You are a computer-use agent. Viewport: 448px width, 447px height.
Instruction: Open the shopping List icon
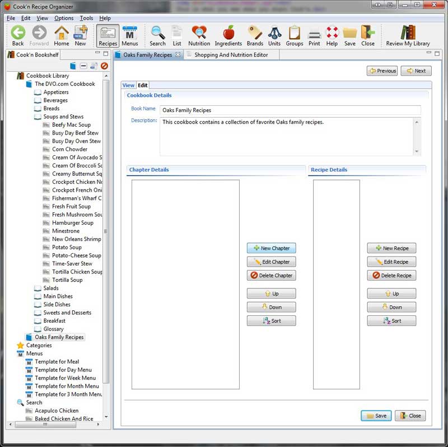tap(177, 36)
